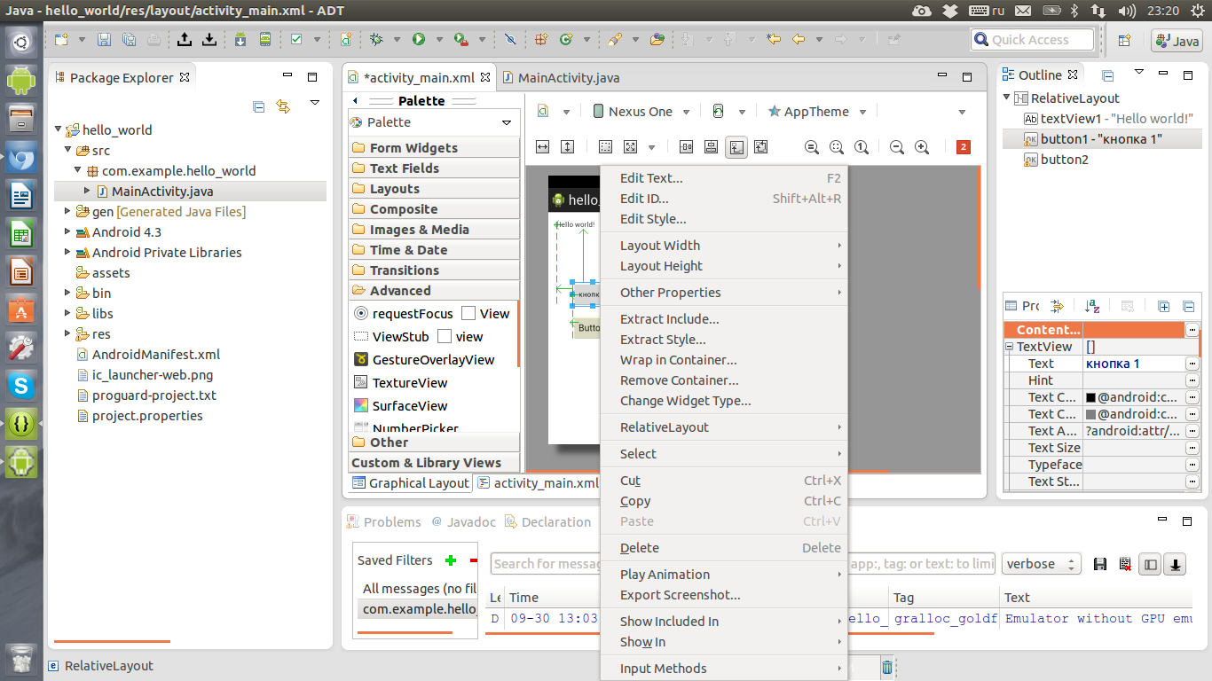Viewport: 1212px width, 681px height.
Task: Toggle sort alphabetically icon in Properties
Action: click(x=1093, y=306)
